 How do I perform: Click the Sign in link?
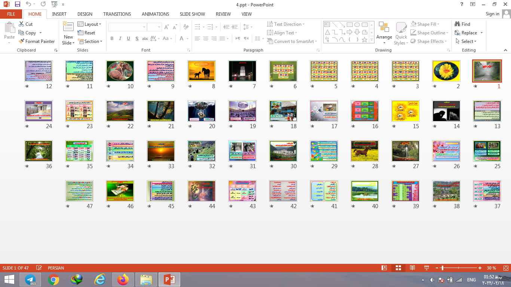[492, 14]
